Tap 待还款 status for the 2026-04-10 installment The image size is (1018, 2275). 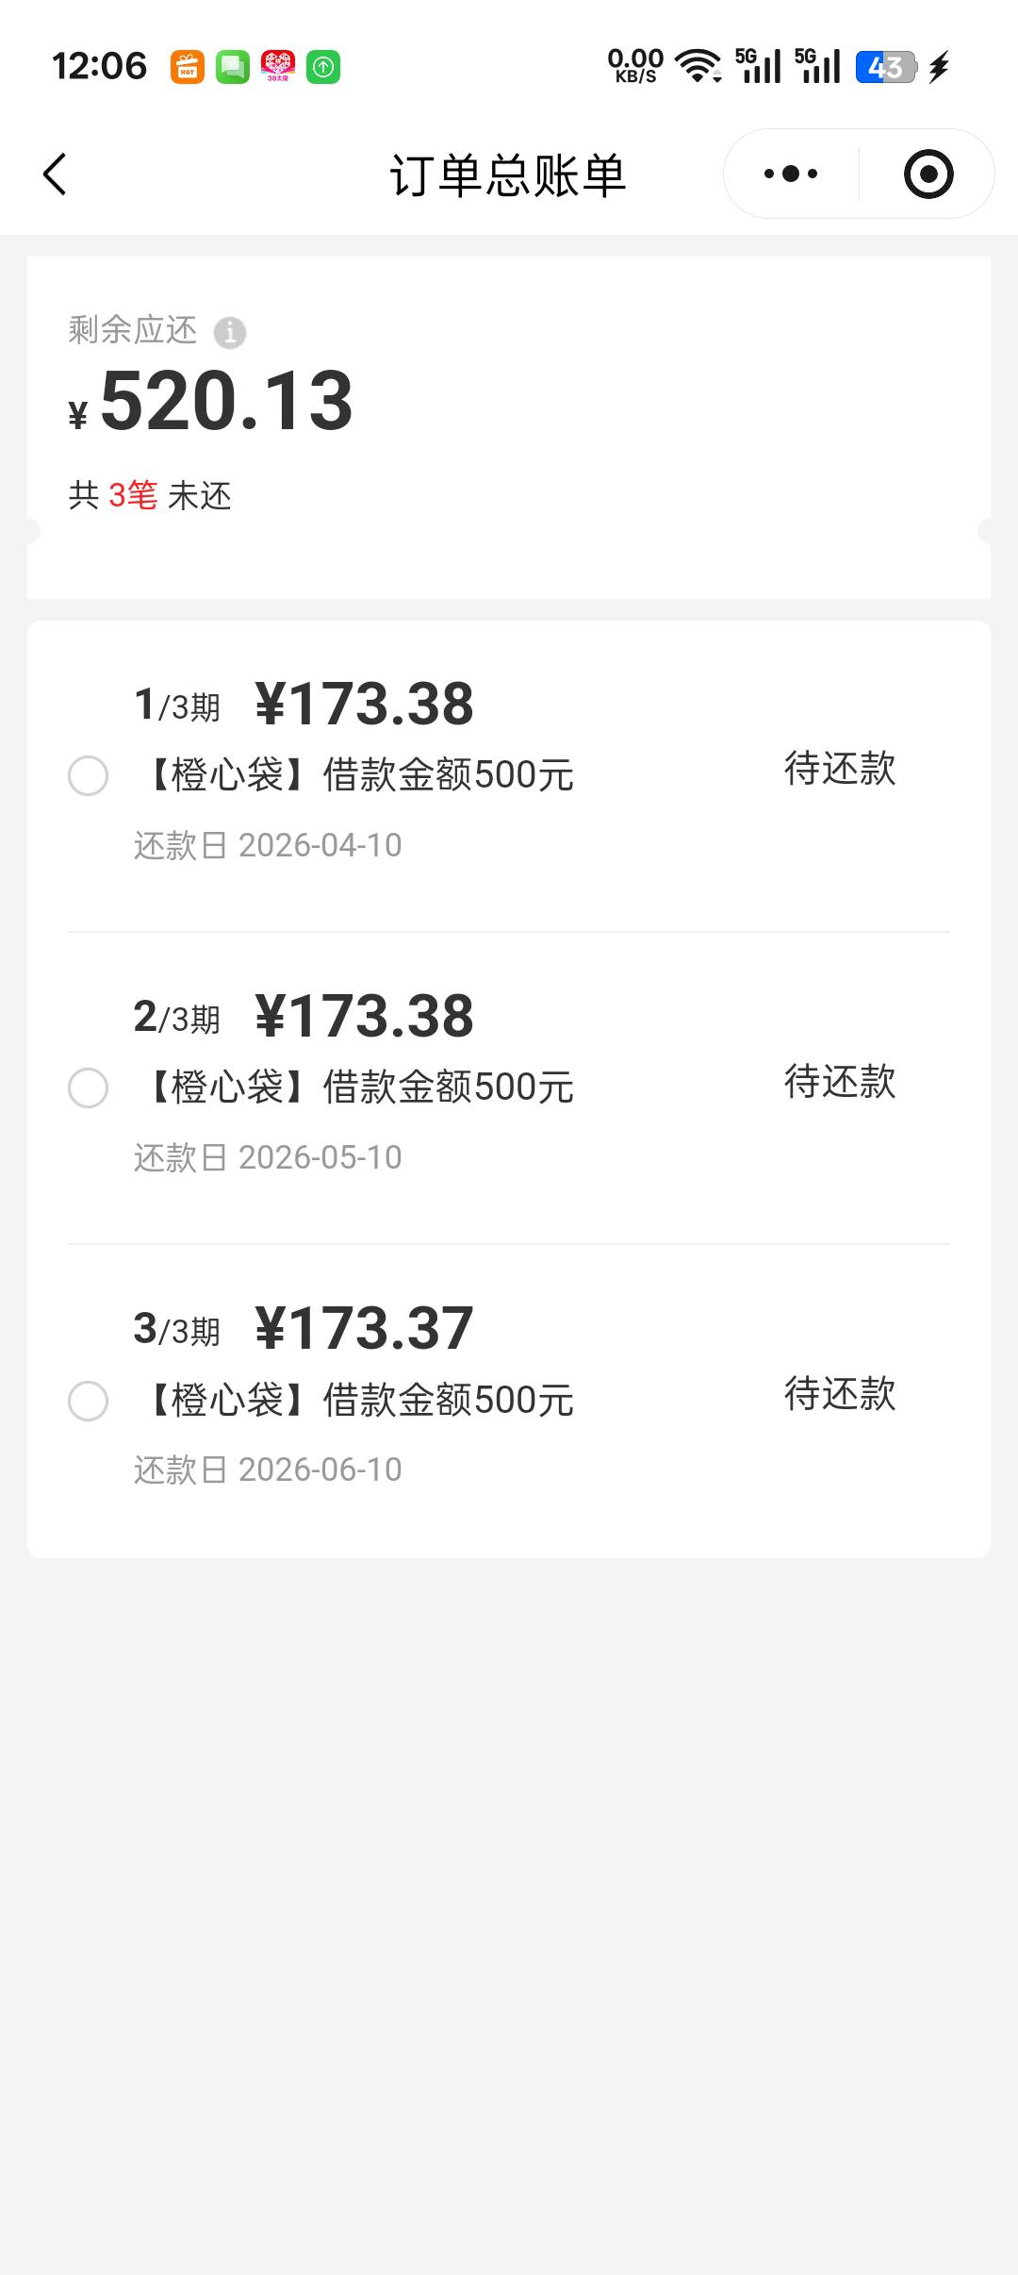pyautogui.click(x=839, y=769)
